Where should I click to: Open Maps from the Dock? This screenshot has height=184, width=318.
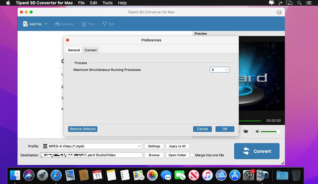point(139,175)
